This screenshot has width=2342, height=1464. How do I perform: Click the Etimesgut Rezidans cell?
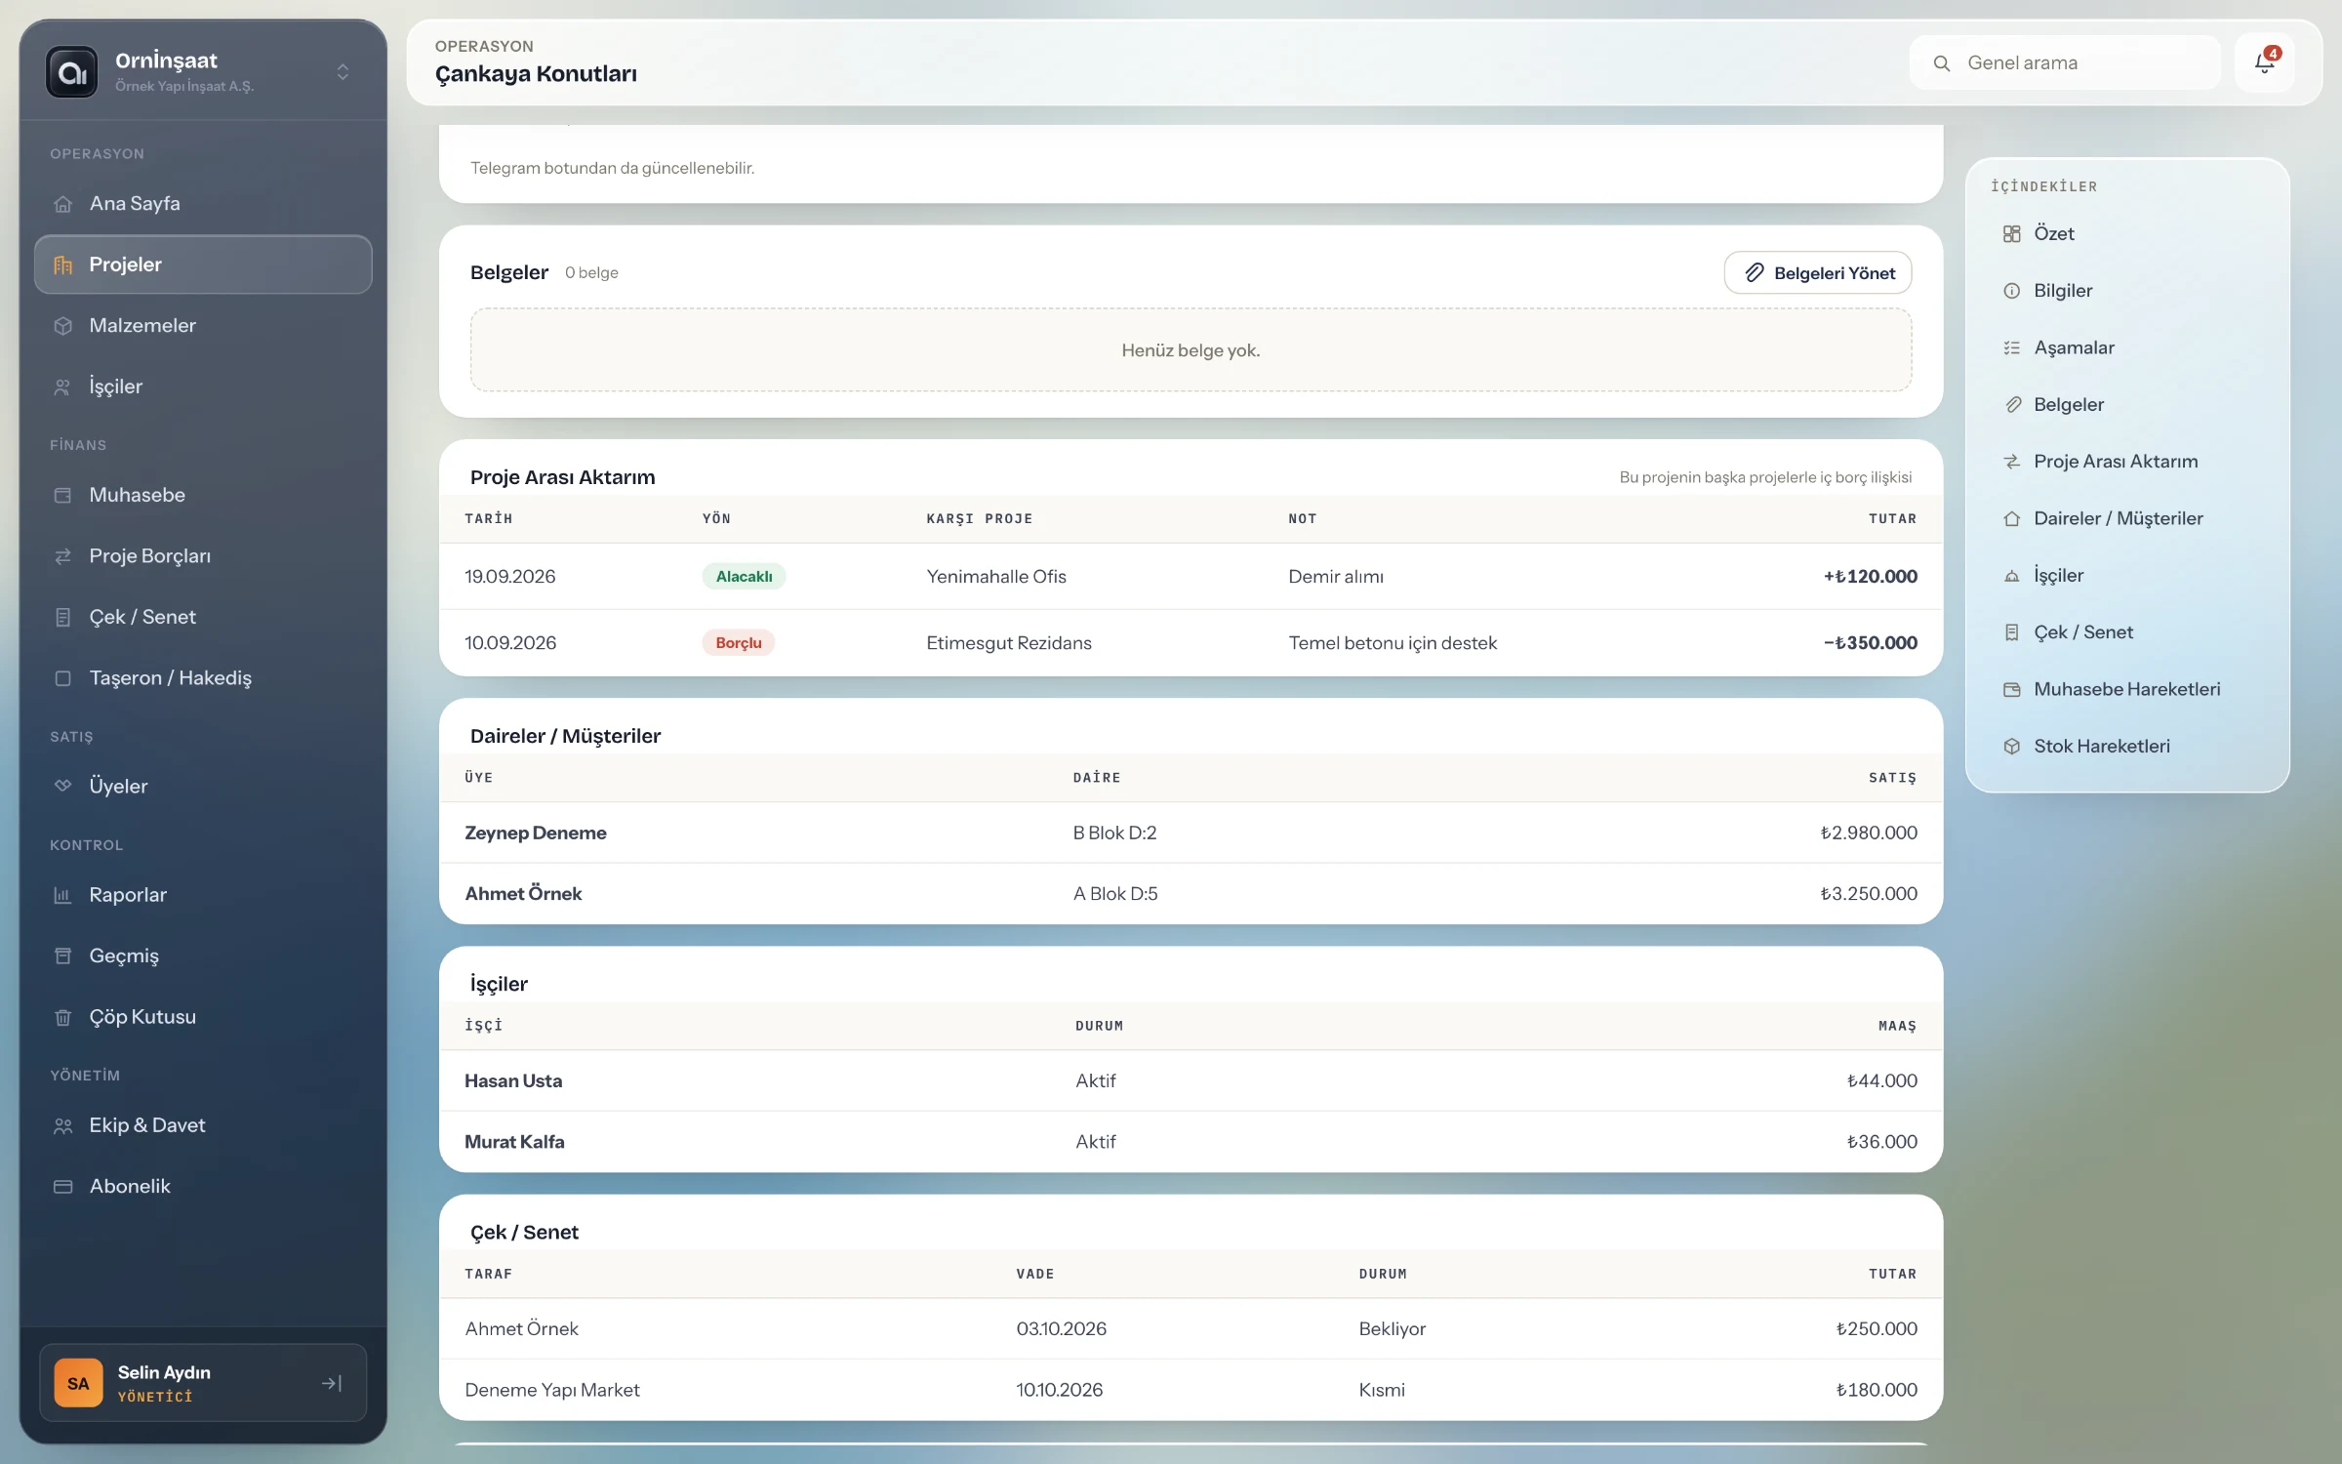pos(1009,643)
